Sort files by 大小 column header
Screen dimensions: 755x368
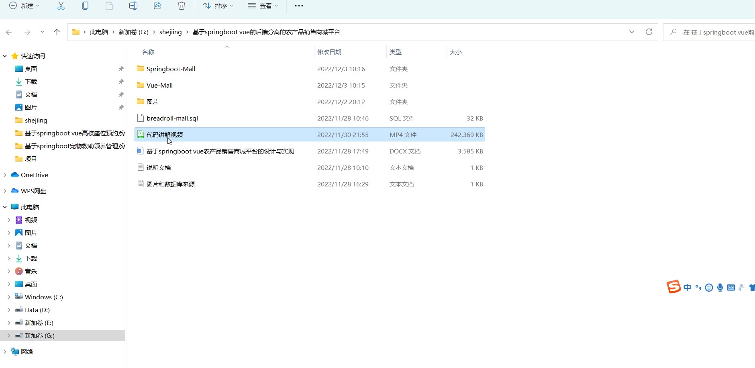point(456,52)
